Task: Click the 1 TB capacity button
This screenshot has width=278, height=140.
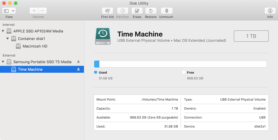Action: point(251,36)
